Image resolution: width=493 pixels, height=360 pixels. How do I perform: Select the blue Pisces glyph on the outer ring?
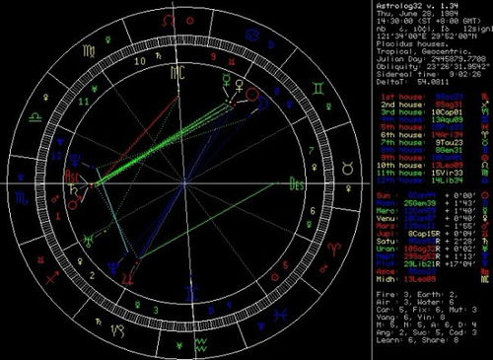[280, 315]
